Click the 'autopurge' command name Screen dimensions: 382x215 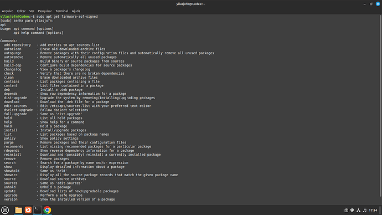(x=12, y=53)
